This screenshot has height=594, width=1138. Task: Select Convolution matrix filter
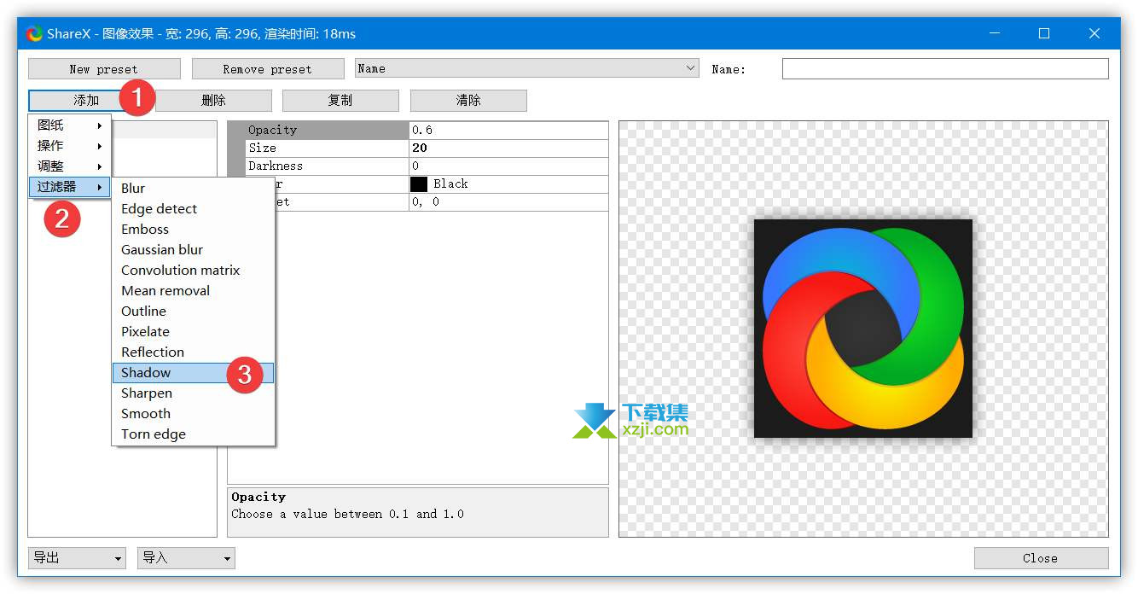point(194,271)
